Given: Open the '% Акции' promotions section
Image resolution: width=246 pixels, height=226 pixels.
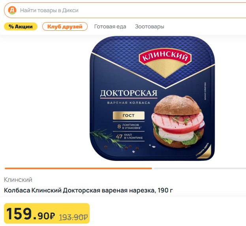Looking at the screenshot, I should (x=21, y=26).
